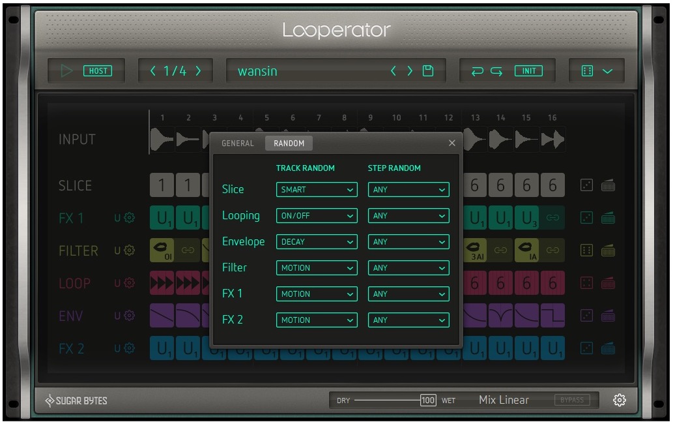Click the FX 2 row clear icon
The height and width of the screenshot is (424, 673).
click(x=608, y=348)
